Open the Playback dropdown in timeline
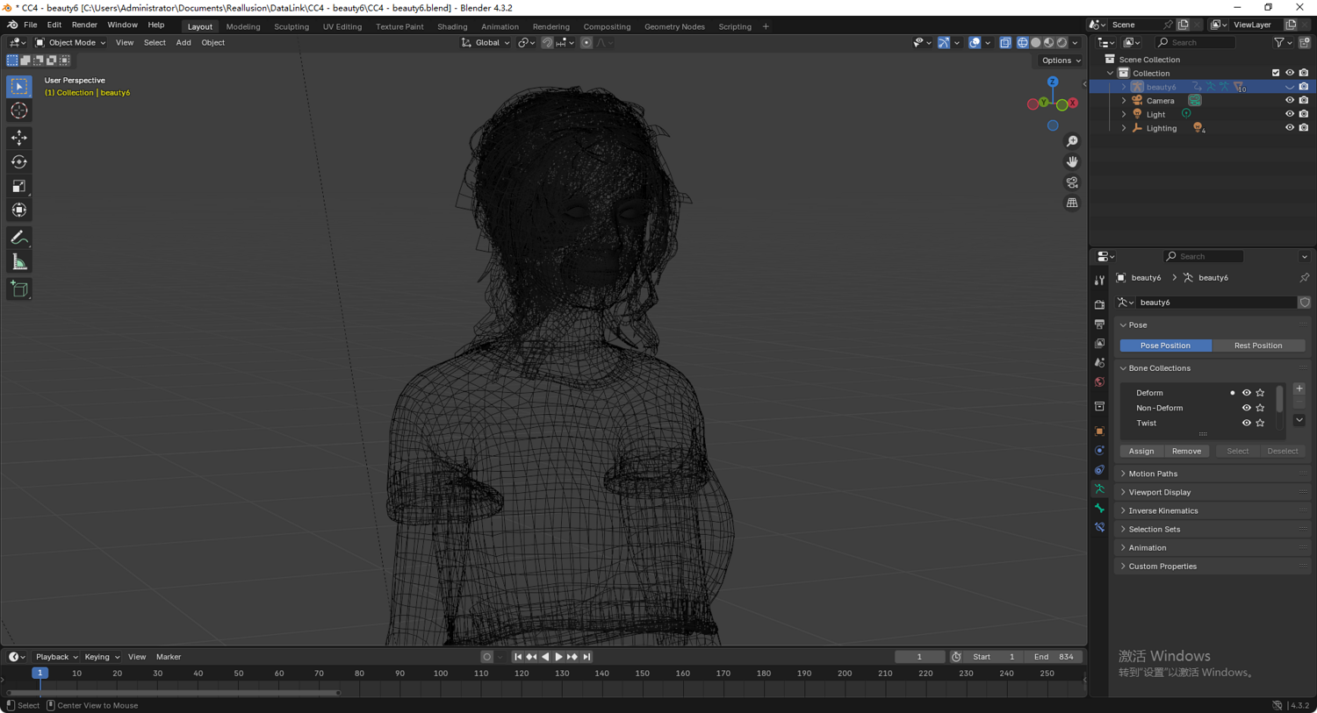This screenshot has height=713, width=1317. pos(56,657)
